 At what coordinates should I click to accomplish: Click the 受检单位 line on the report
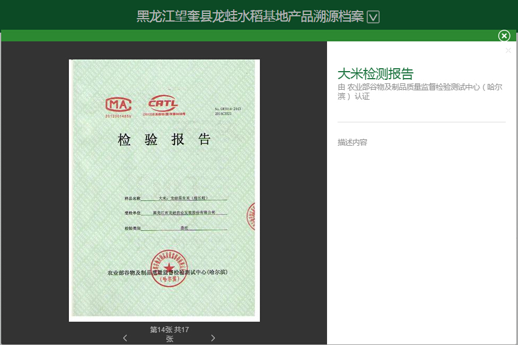(x=175, y=213)
